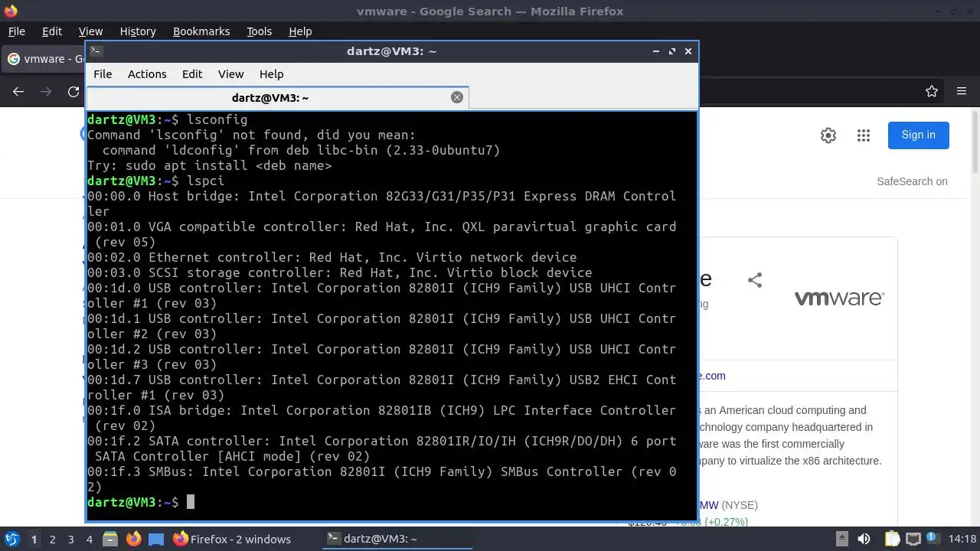Open the terminal File menu
This screenshot has width=980, height=551.
103,74
